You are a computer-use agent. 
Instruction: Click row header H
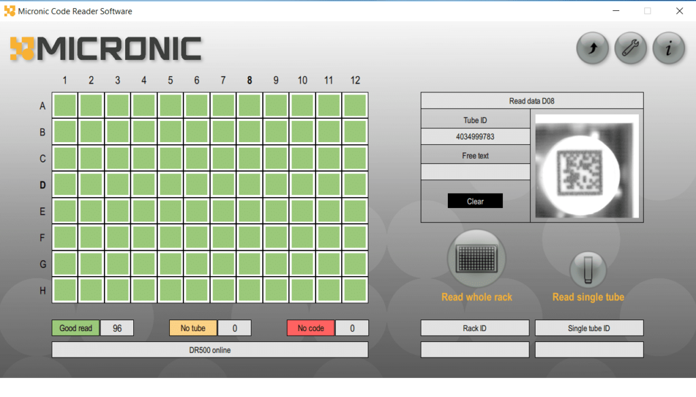43,290
